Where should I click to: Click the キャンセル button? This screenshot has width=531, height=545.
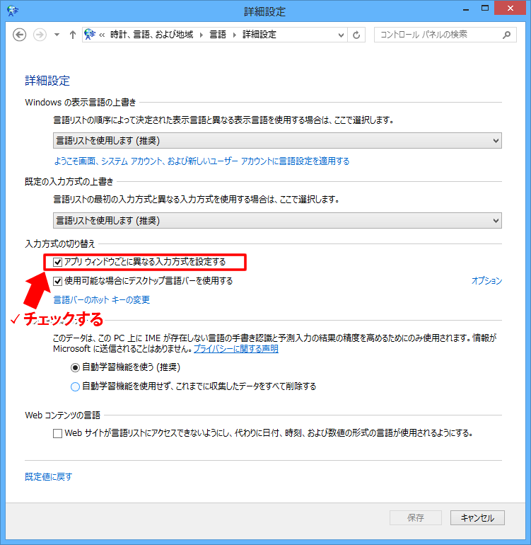[477, 517]
